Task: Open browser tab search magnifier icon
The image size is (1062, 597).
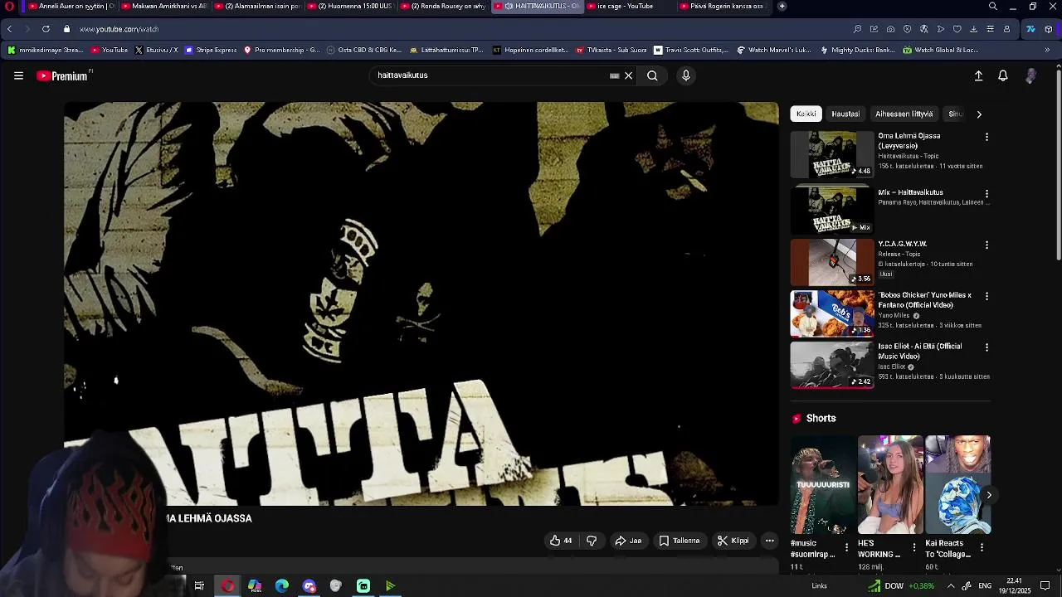Action: [x=993, y=6]
